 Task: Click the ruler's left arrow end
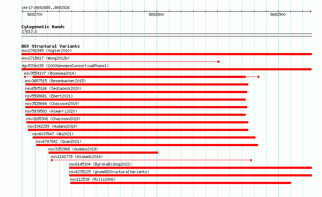tap(22, 11)
